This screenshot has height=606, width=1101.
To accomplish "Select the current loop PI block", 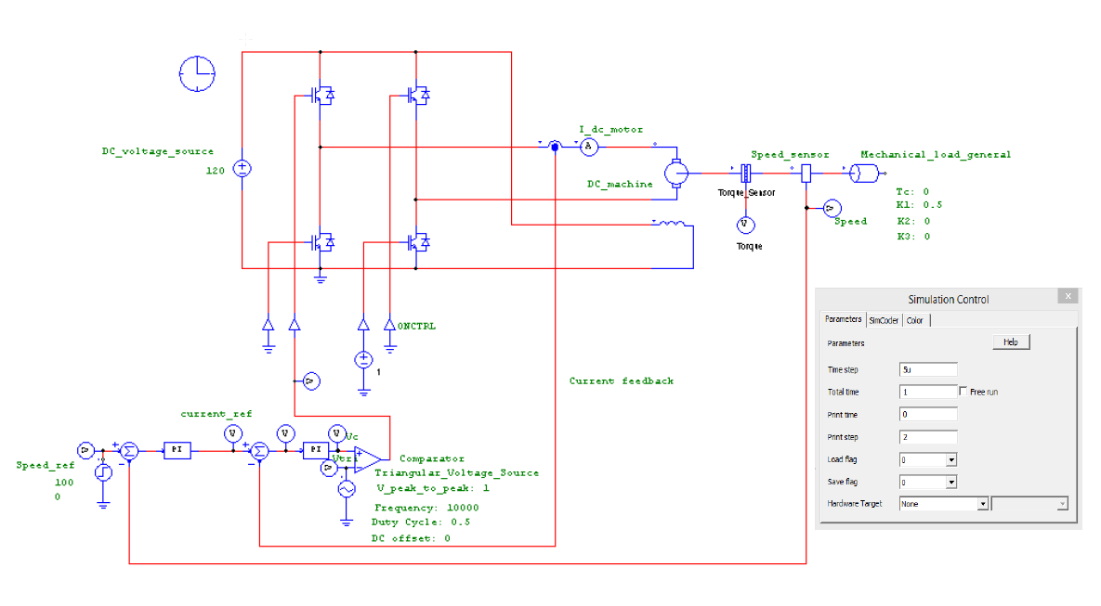I will pos(316,450).
